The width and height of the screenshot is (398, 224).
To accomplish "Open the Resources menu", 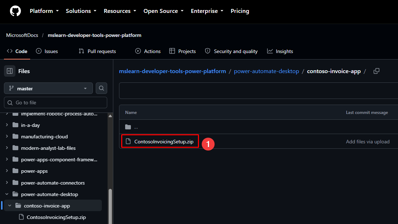I will tap(120, 11).
